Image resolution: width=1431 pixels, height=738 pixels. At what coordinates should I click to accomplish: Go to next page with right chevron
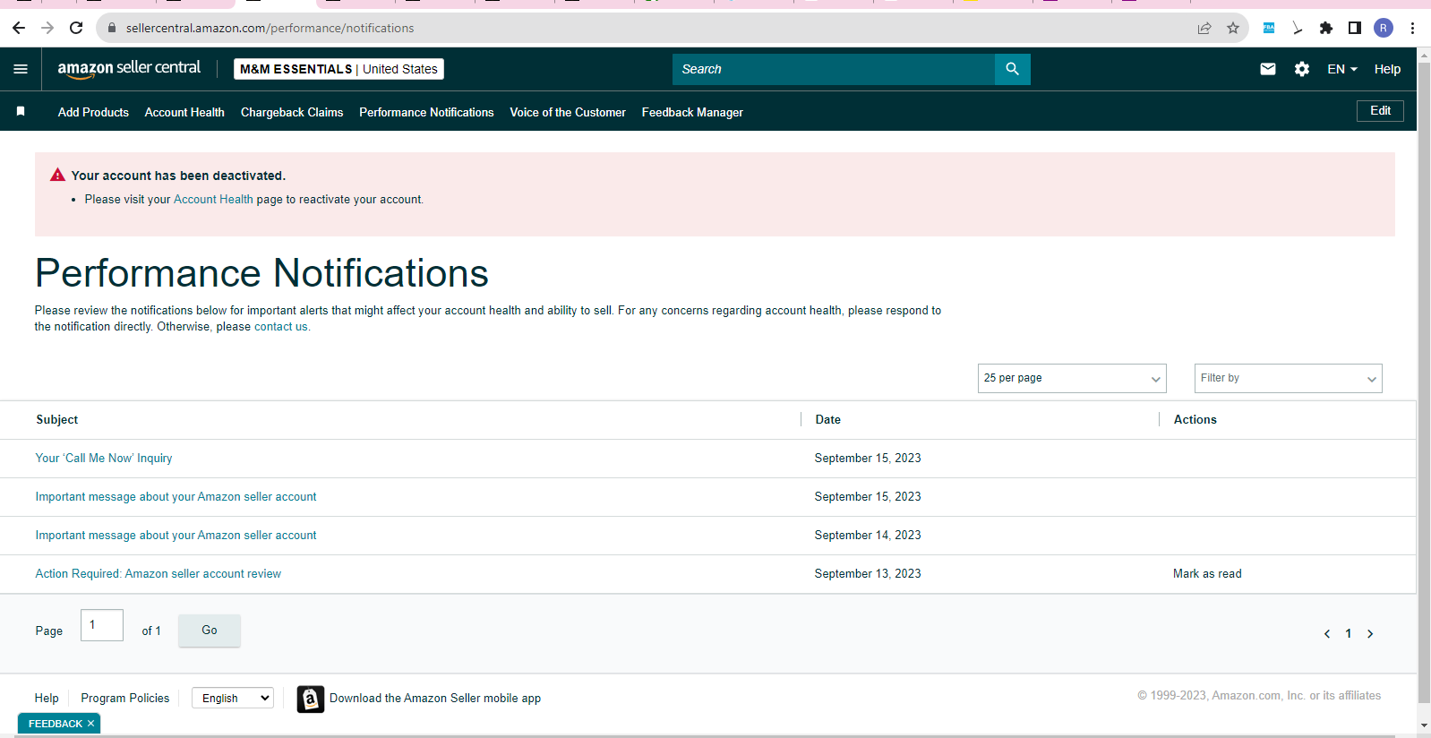[1370, 634]
